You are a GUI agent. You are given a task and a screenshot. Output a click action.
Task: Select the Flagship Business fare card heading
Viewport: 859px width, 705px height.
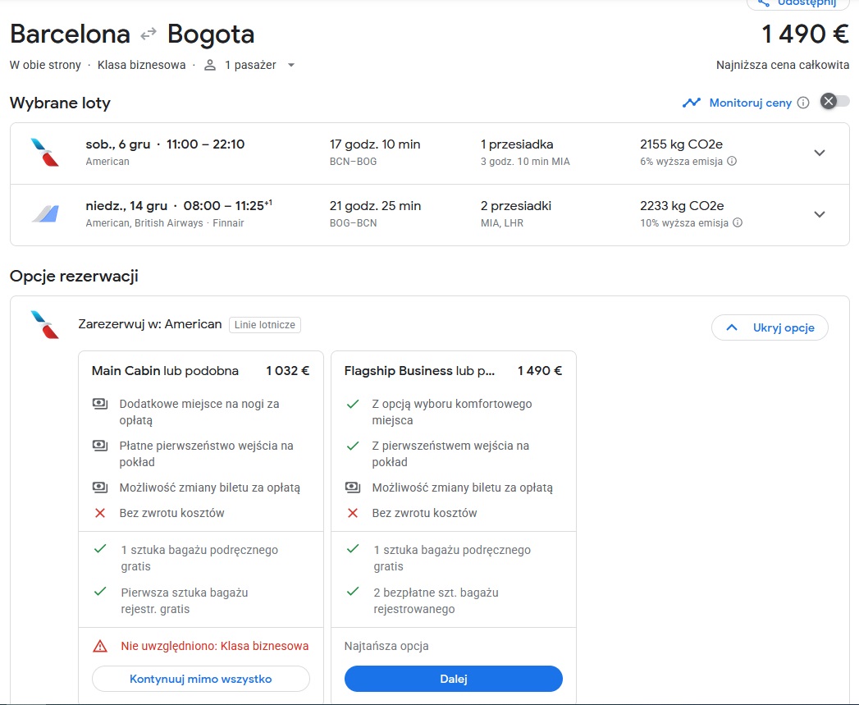click(x=419, y=371)
